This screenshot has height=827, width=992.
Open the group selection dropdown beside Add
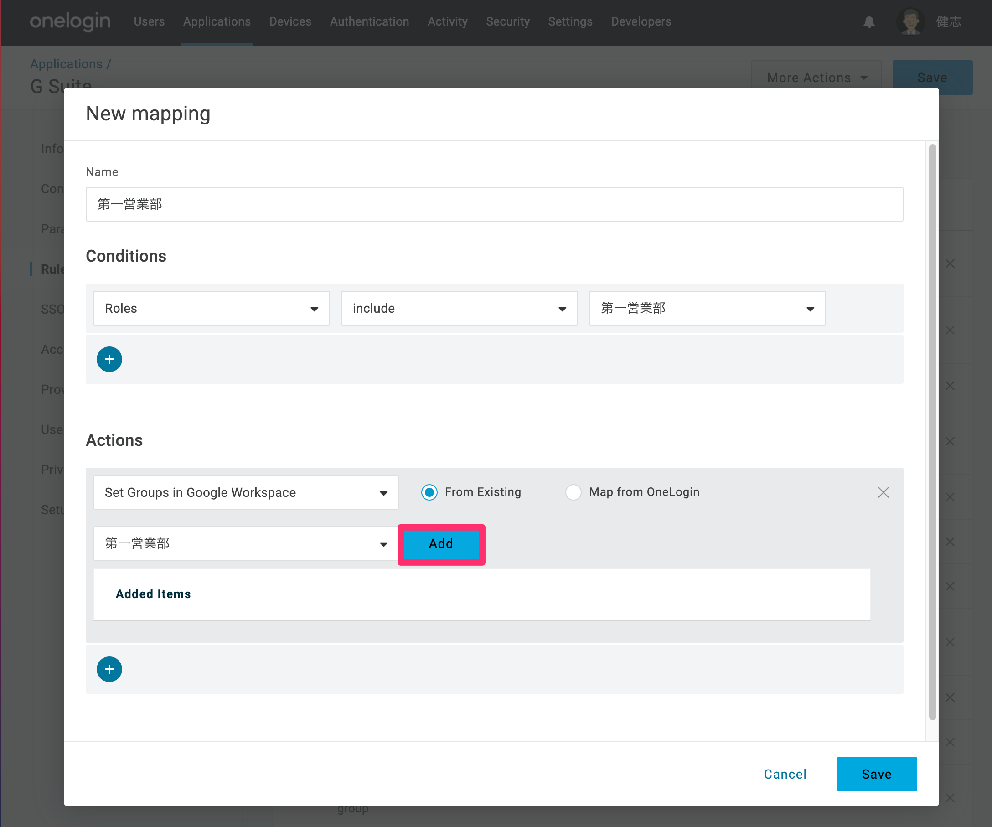coord(246,543)
